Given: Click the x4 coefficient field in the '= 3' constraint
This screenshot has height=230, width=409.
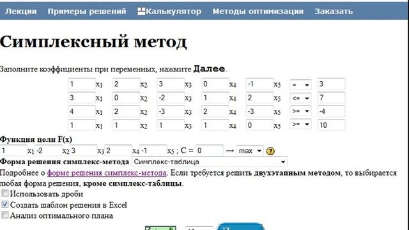Looking at the screenshot, I should (215, 84).
